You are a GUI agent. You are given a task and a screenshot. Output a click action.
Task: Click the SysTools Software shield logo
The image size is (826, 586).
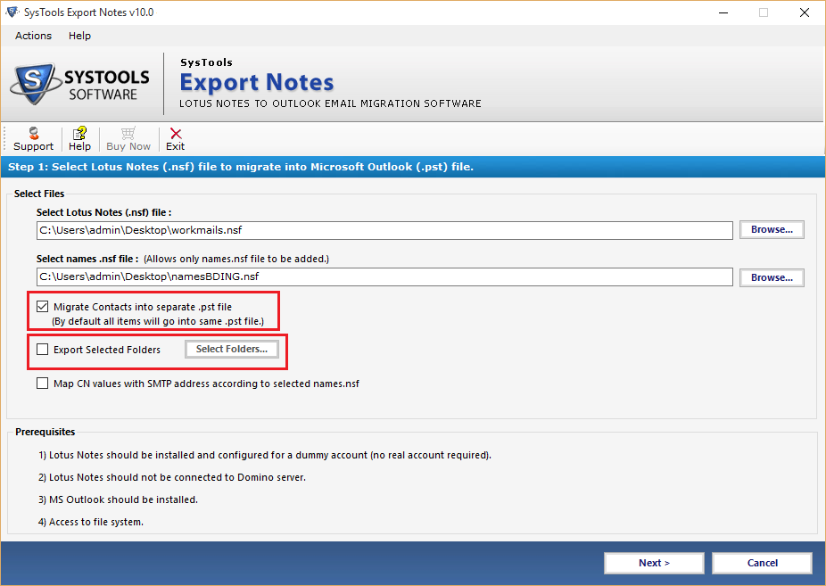tap(36, 84)
